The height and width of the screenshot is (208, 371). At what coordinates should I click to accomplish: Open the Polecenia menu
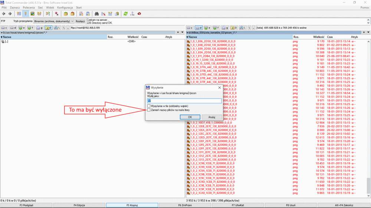(x=29, y=7)
